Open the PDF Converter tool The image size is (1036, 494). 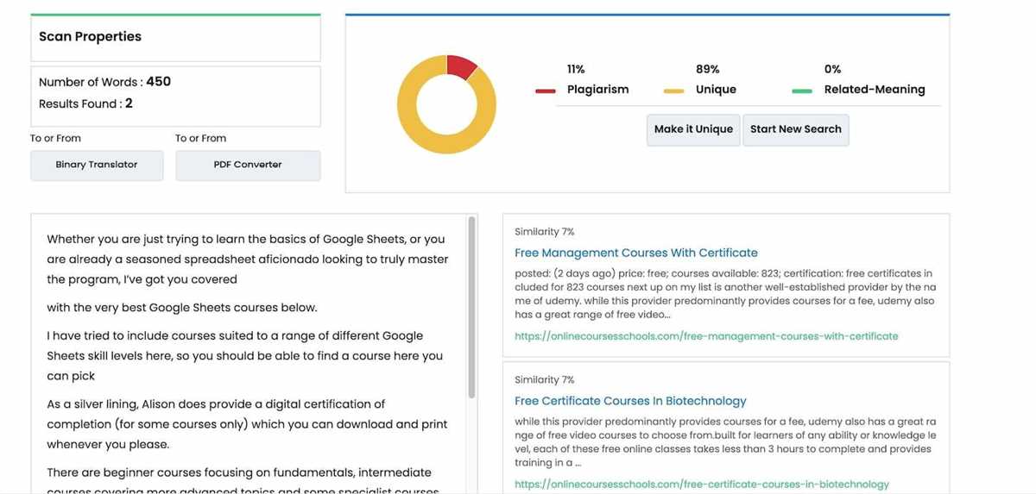pos(248,165)
